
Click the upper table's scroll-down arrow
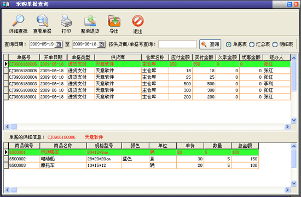[294, 120]
